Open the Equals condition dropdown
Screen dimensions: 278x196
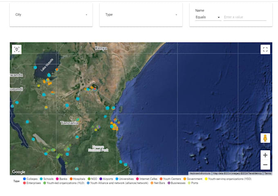[208, 17]
